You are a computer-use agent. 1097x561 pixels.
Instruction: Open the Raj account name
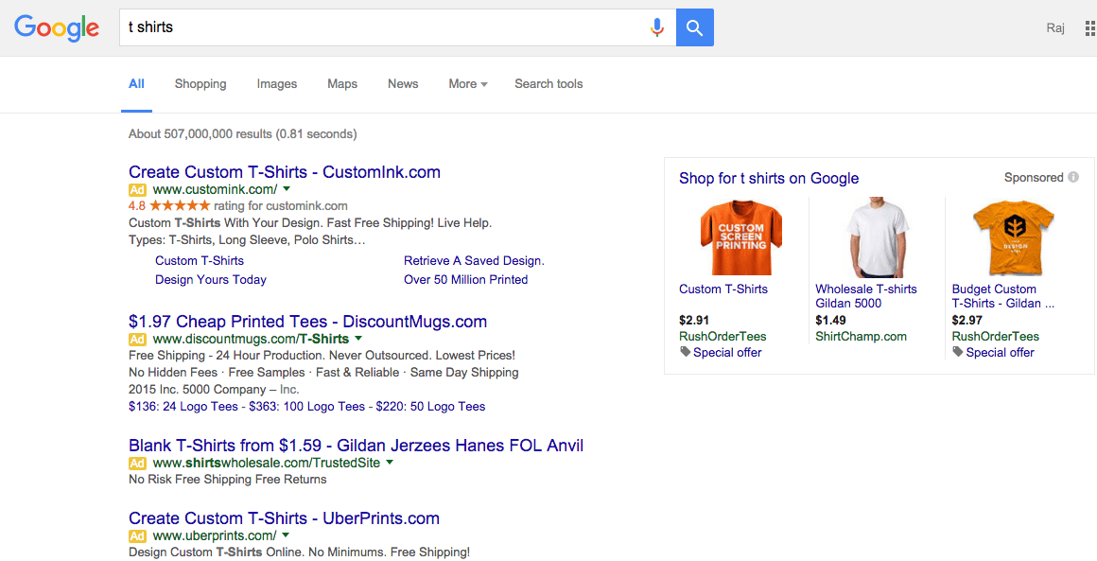1055,28
